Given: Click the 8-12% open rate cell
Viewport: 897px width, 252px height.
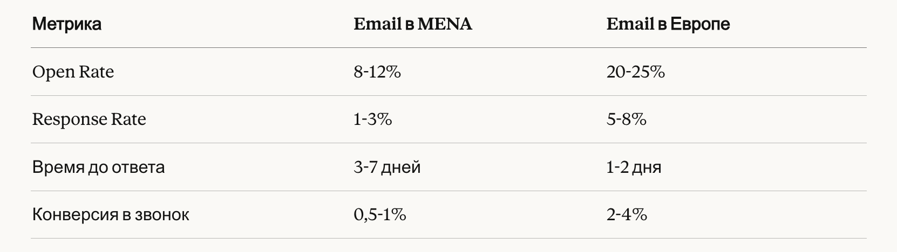Looking at the screenshot, I should click(x=377, y=72).
